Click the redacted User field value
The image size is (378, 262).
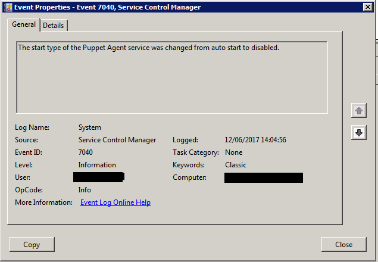click(x=98, y=177)
